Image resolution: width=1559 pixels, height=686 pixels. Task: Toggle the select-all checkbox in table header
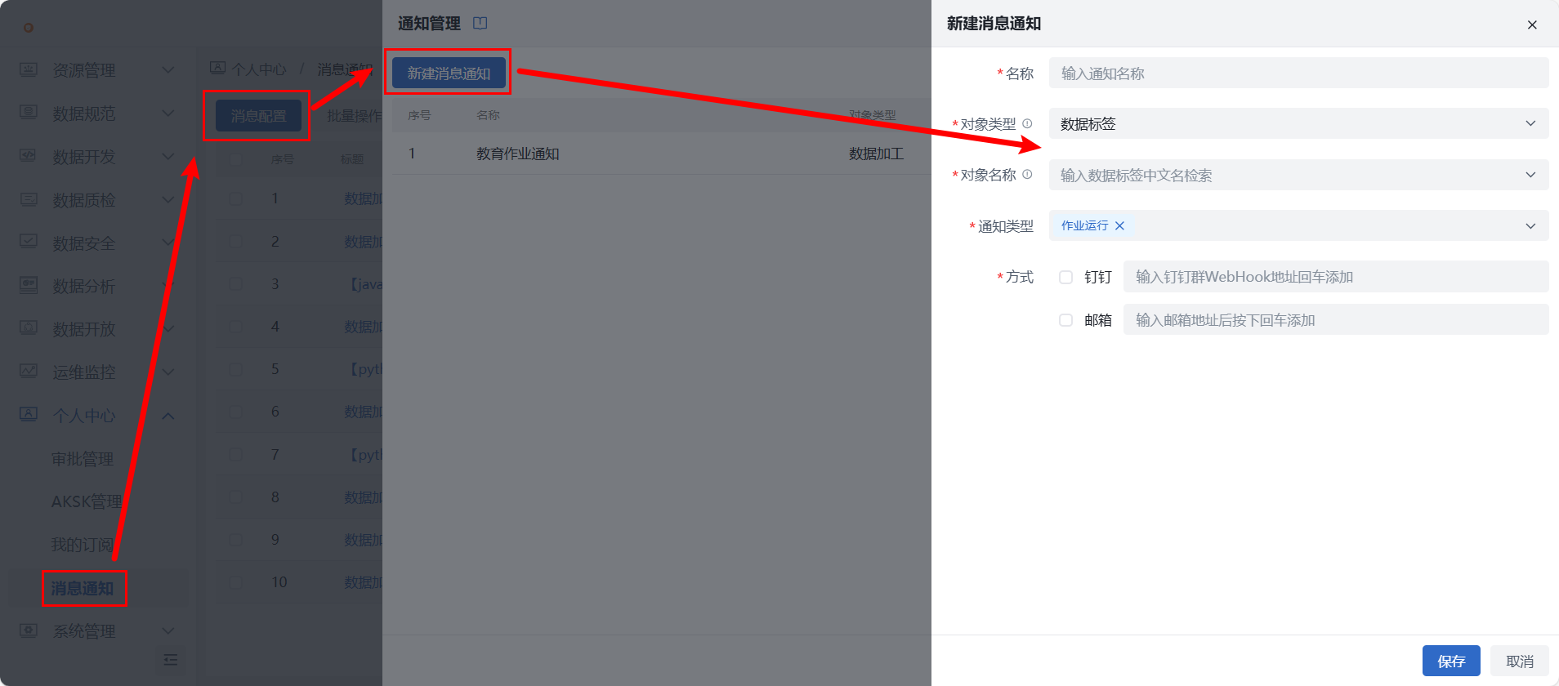235,159
